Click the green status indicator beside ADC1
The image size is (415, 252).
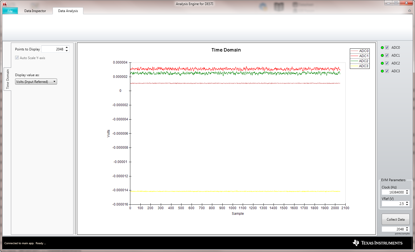(x=382, y=55)
